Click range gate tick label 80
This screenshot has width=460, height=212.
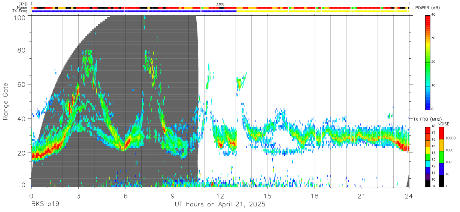click(x=21, y=50)
